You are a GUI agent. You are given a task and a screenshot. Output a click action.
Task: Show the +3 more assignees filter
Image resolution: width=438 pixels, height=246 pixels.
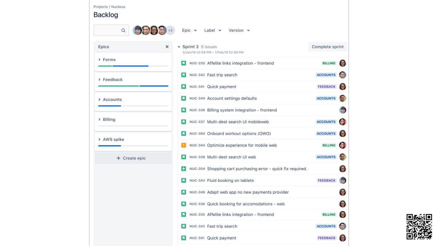[170, 30]
